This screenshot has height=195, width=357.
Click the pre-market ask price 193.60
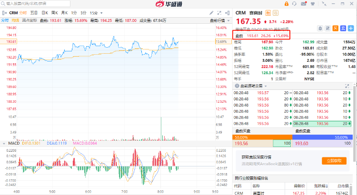click(x=301, y=144)
